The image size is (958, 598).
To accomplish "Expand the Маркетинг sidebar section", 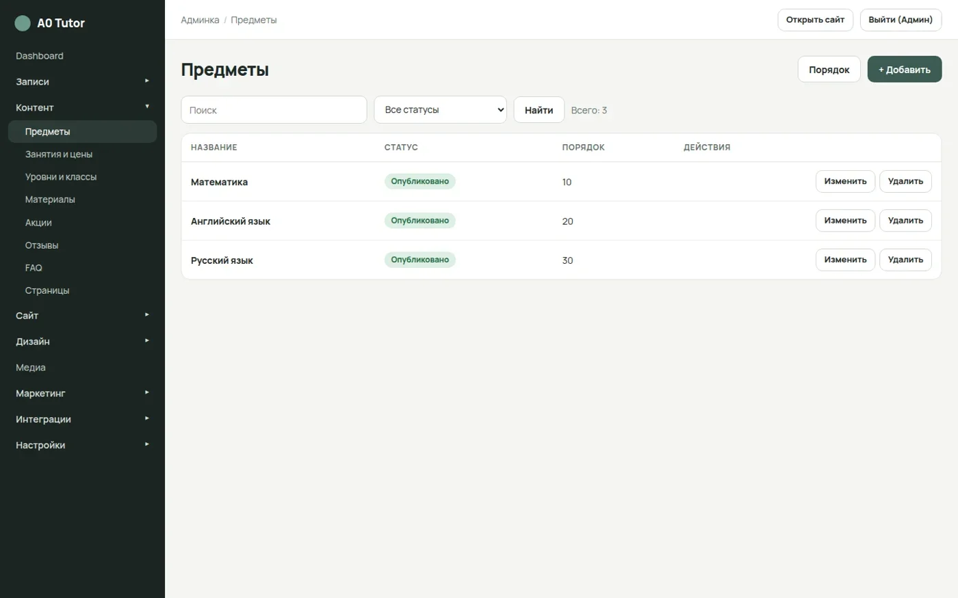I will click(82, 394).
